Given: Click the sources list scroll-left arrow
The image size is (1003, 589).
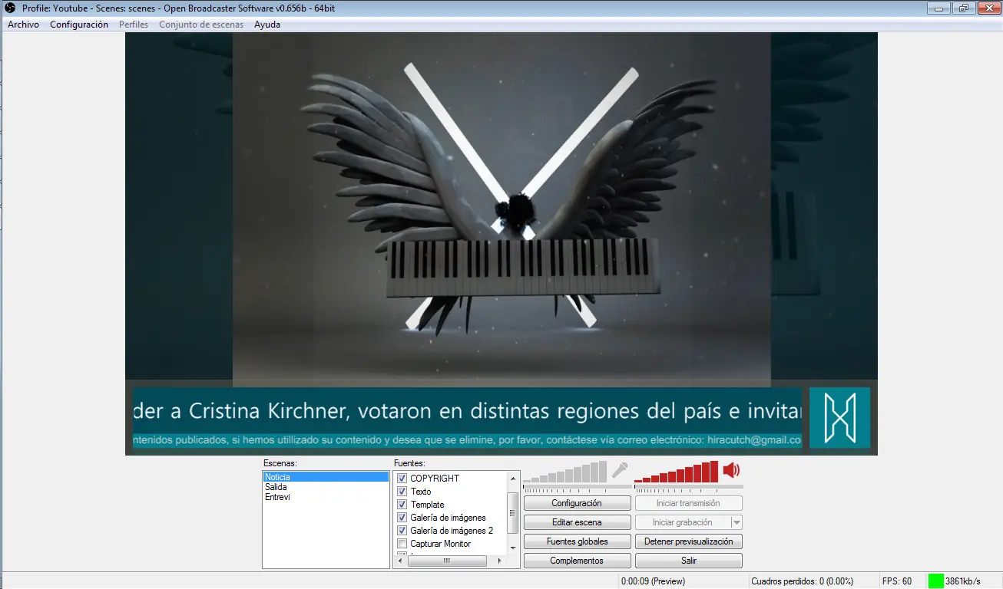Looking at the screenshot, I should (400, 561).
